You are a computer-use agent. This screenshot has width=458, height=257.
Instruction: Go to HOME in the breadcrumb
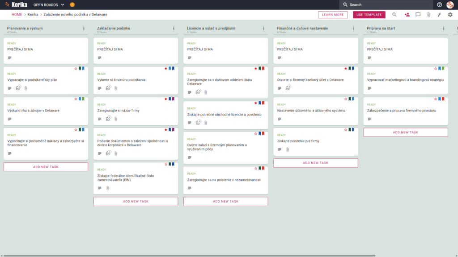click(x=17, y=15)
